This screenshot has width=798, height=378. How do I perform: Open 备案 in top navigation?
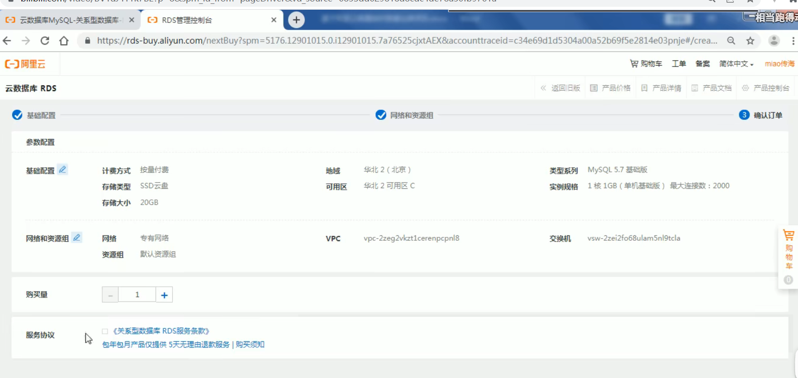[x=702, y=64]
